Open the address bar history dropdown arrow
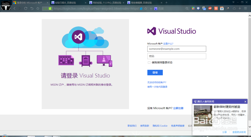 (x=151, y=9)
